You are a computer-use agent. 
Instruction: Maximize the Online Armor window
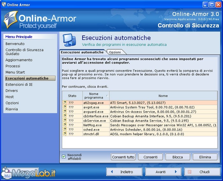(212, 5)
